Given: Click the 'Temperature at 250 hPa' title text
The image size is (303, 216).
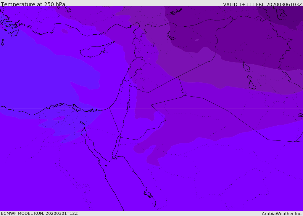Looking at the screenshot, I should click(x=33, y=4).
